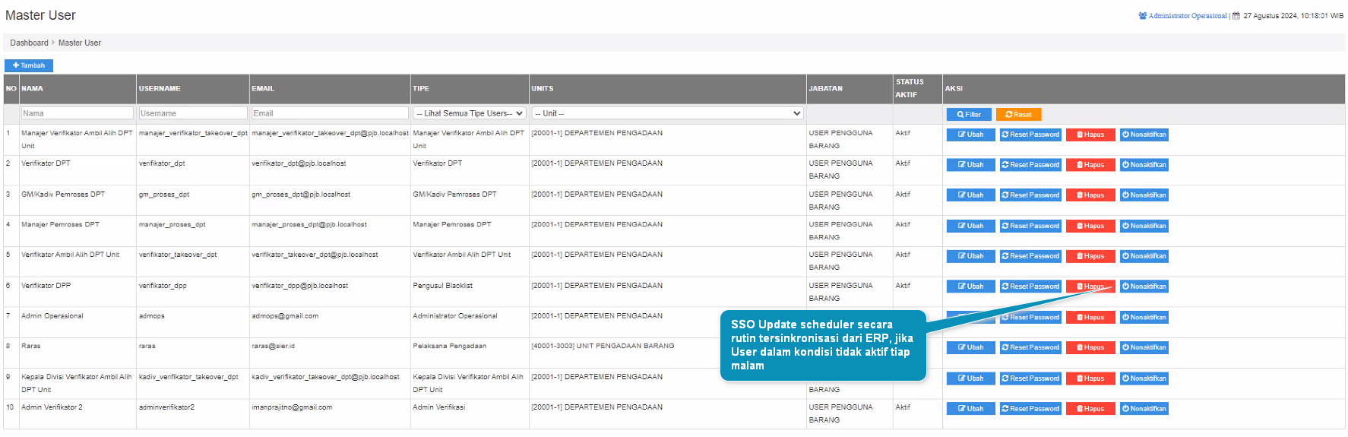Select the Pelaksana Pengadaan tipe cell
Image resolution: width=1348 pixels, height=437 pixels.
[470, 353]
